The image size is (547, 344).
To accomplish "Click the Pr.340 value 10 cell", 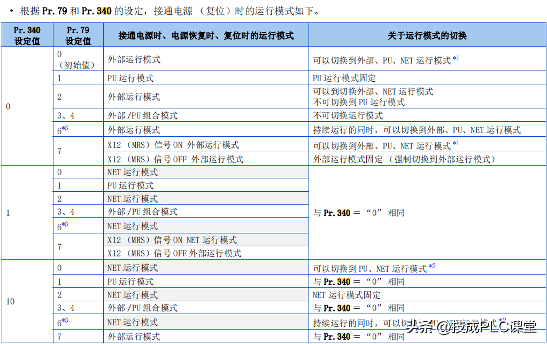I will click(x=11, y=302).
